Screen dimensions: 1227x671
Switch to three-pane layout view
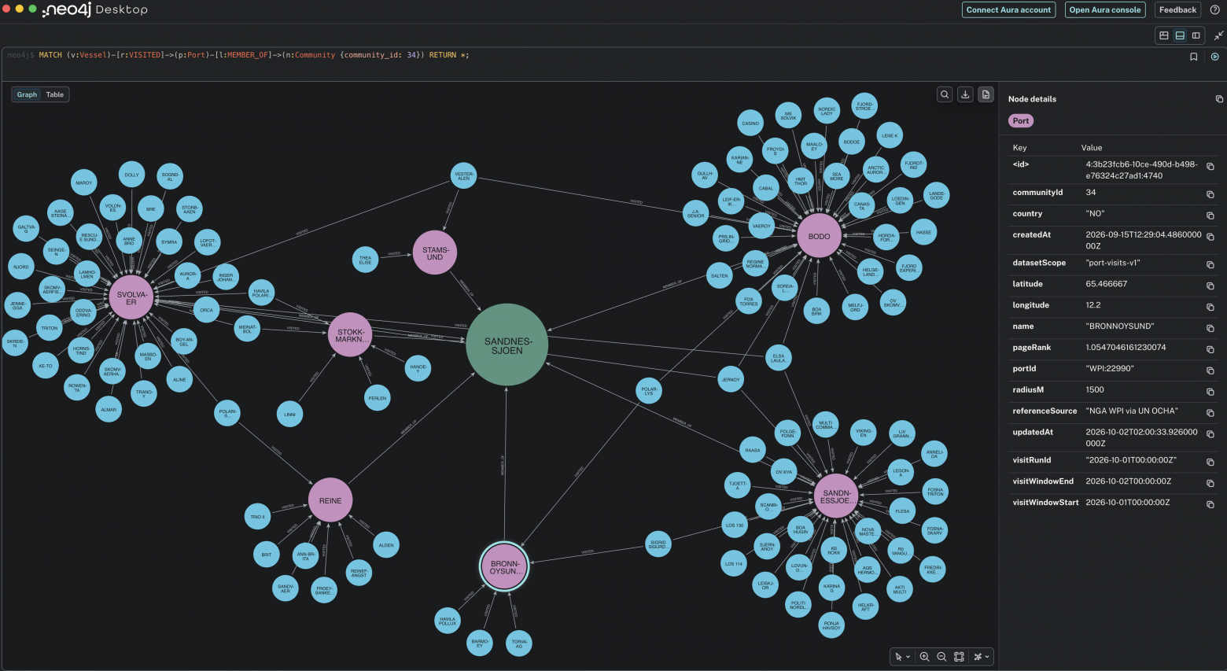tap(1164, 35)
